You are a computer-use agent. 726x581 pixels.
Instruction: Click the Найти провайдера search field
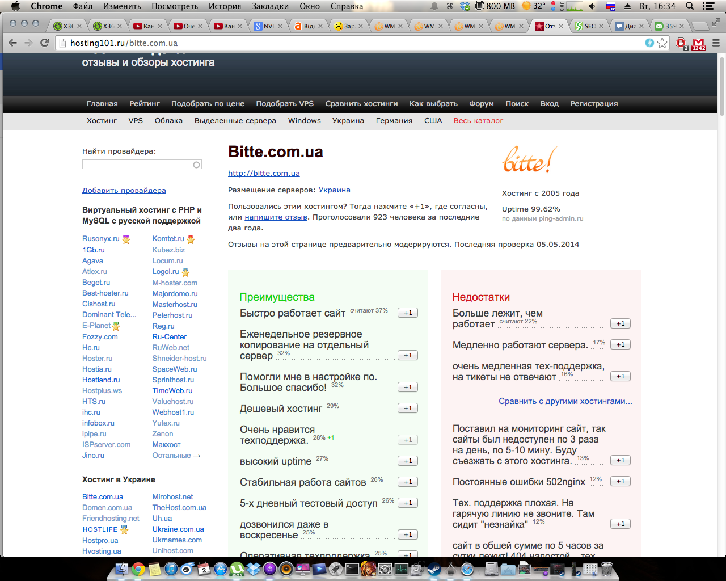(x=142, y=165)
